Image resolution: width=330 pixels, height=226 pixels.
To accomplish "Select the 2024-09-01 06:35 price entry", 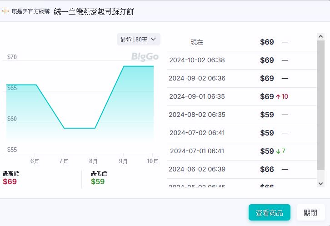I will click(197, 96).
